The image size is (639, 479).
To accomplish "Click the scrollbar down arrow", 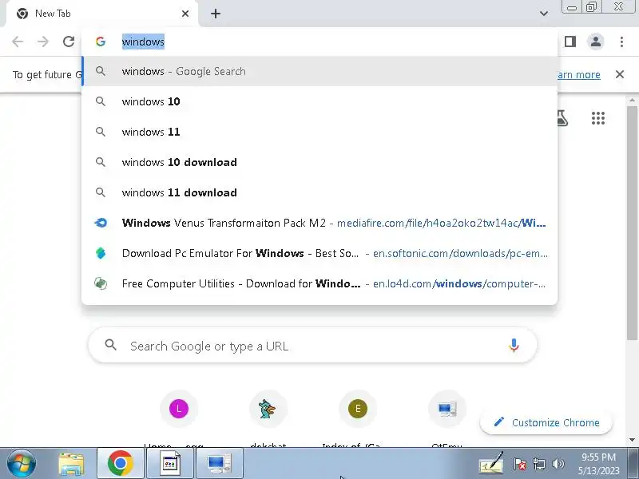I will tap(632, 440).
